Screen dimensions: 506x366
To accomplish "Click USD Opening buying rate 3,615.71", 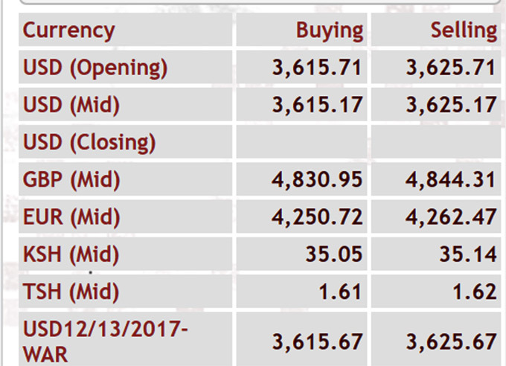I will [x=317, y=68].
